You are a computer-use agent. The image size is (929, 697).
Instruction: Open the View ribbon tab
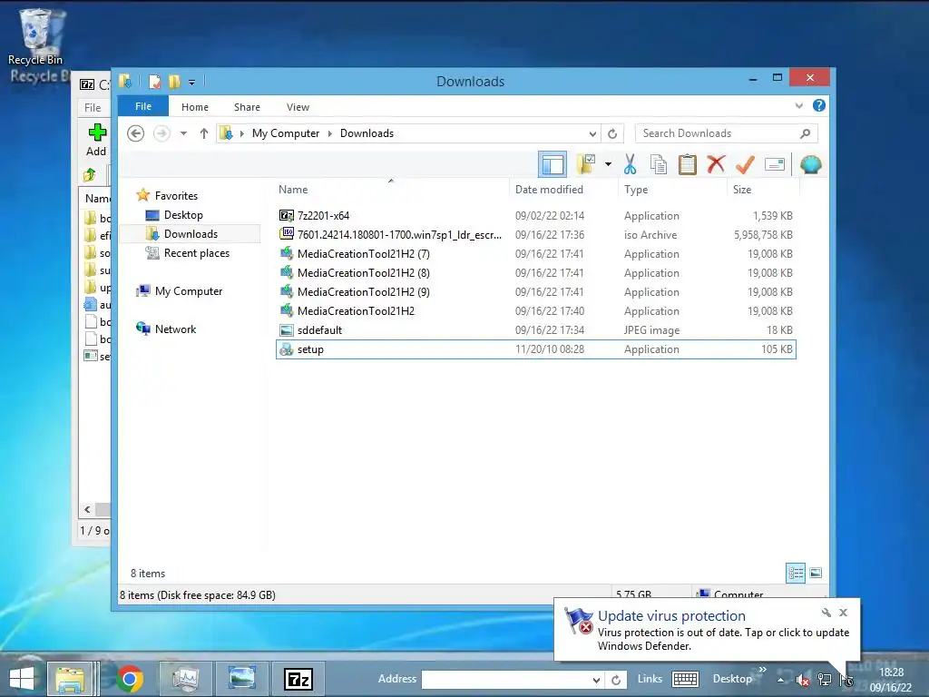[298, 107]
